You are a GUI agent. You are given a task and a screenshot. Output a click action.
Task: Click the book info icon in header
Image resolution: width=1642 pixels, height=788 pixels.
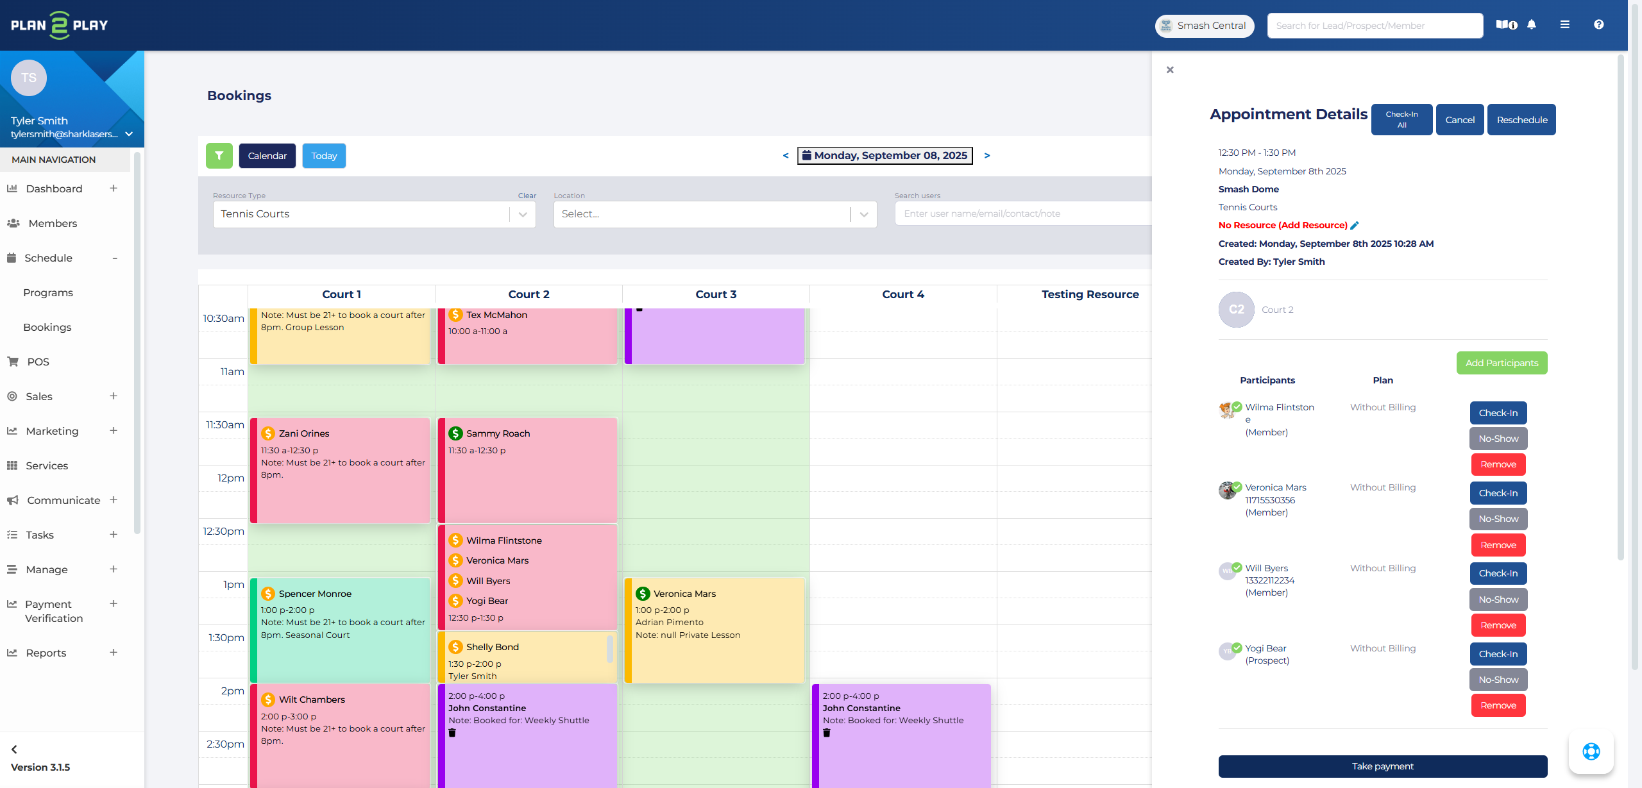1506,25
